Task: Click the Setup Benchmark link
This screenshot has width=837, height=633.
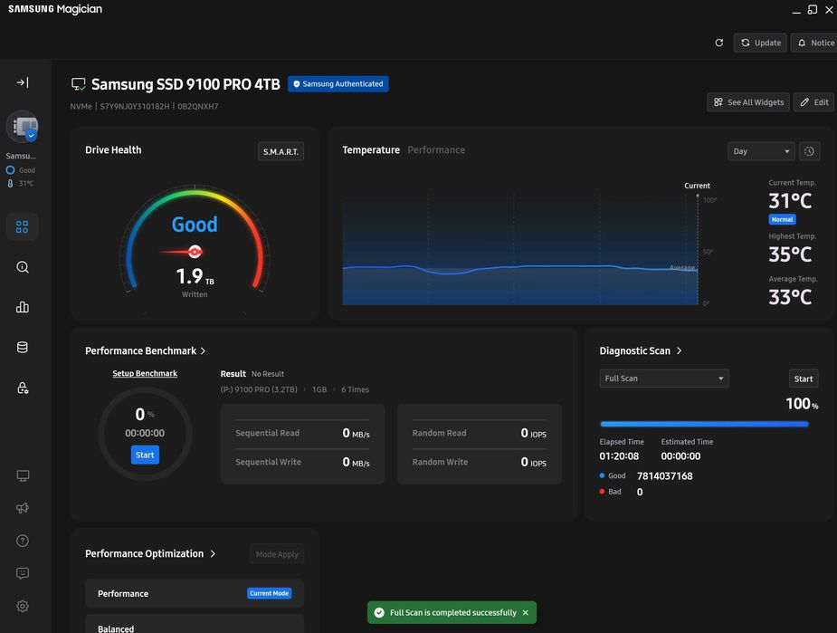Action: click(145, 373)
